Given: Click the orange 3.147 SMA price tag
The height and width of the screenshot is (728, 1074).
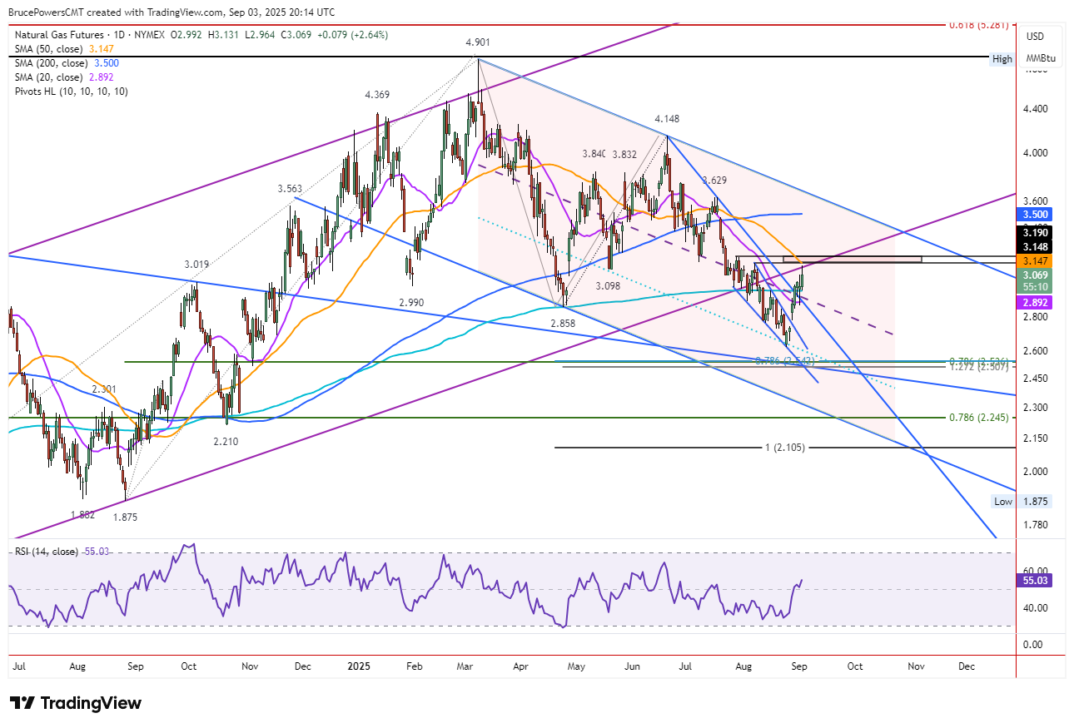Looking at the screenshot, I should (x=1037, y=260).
